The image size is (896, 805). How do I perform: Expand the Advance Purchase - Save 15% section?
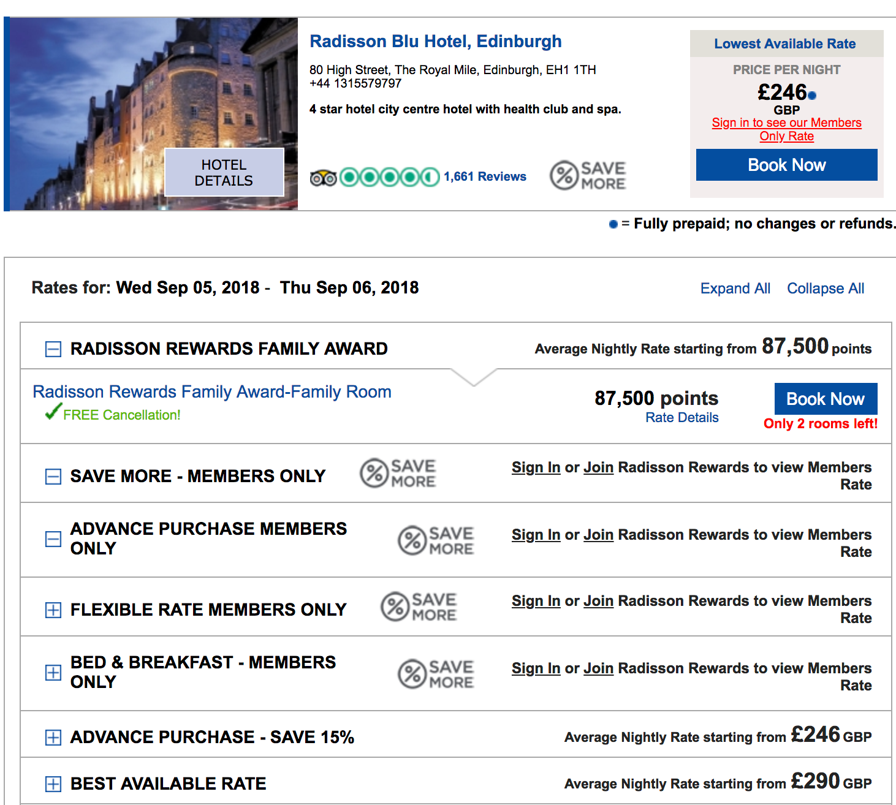[x=53, y=738]
